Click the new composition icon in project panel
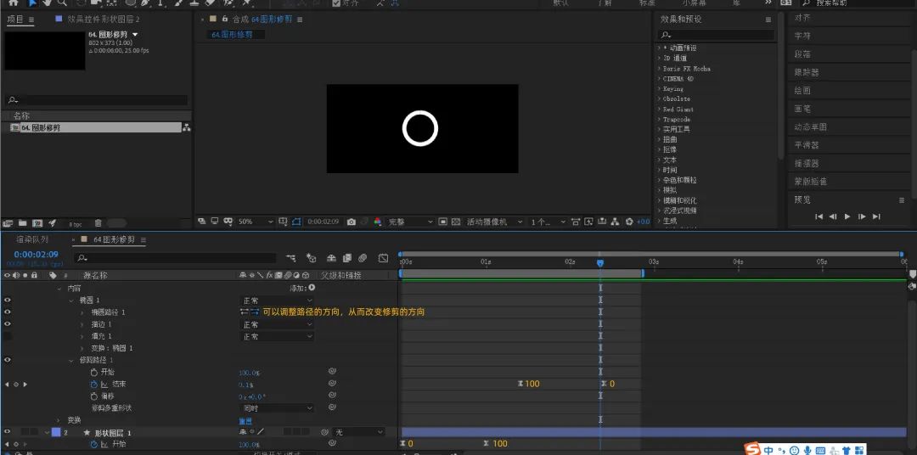 point(37,222)
